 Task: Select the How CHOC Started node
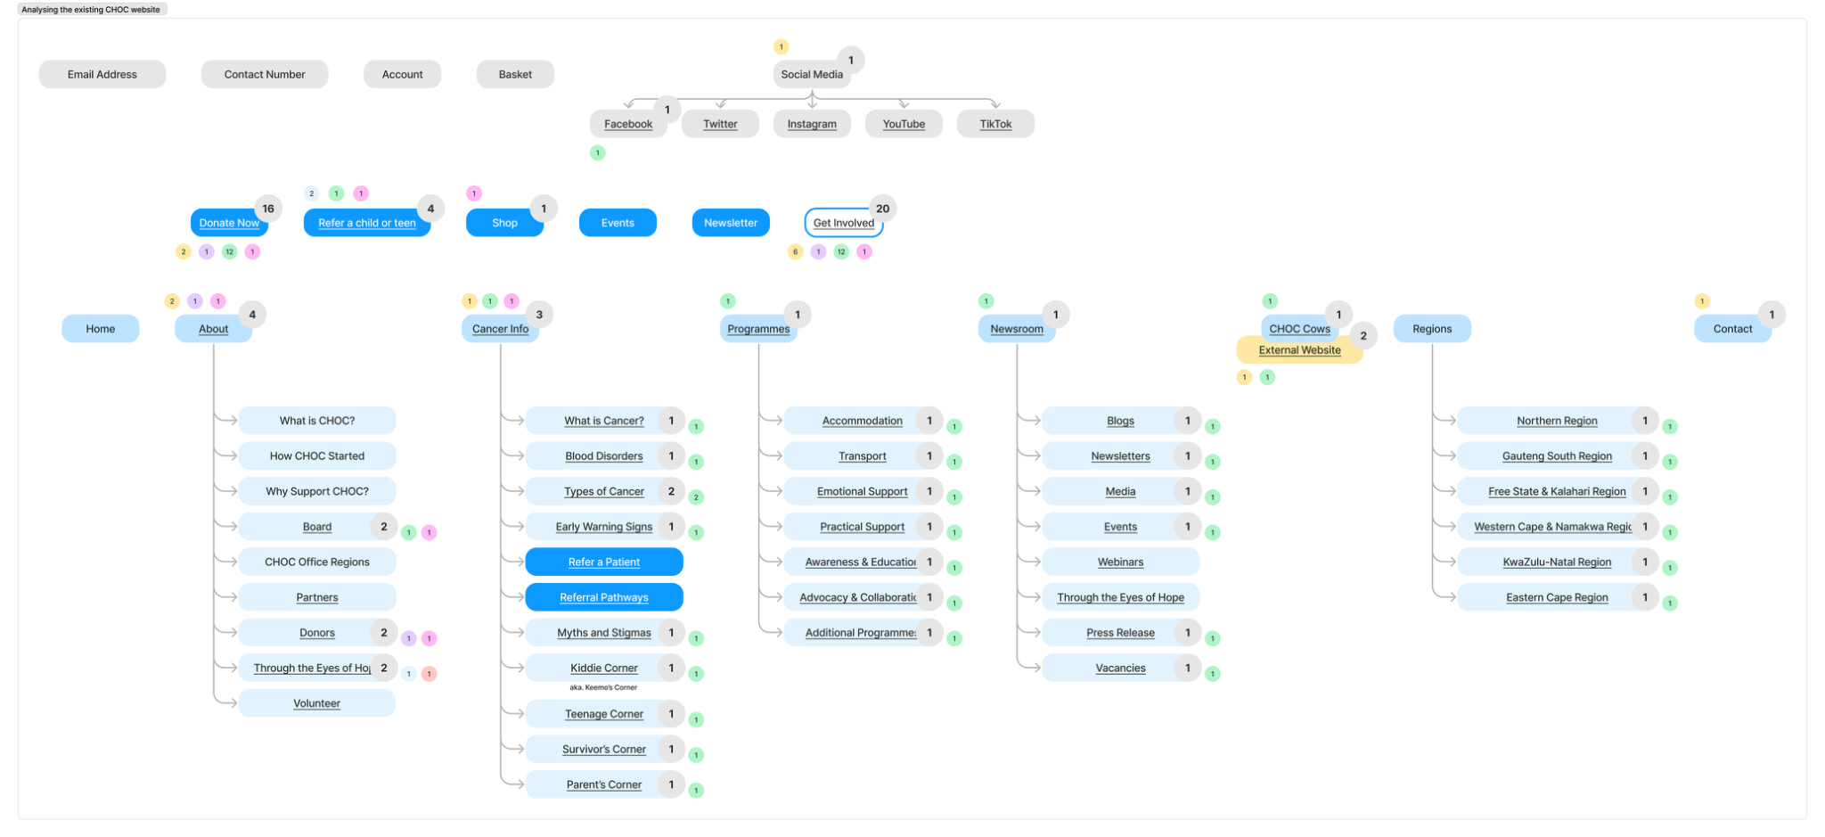[x=317, y=456]
